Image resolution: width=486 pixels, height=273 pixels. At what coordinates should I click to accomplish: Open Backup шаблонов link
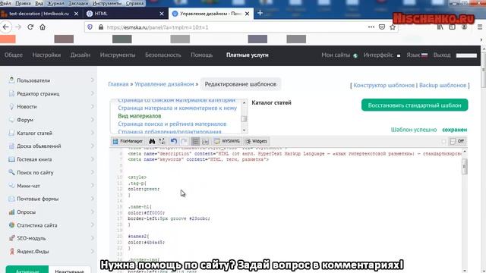tap(443, 85)
